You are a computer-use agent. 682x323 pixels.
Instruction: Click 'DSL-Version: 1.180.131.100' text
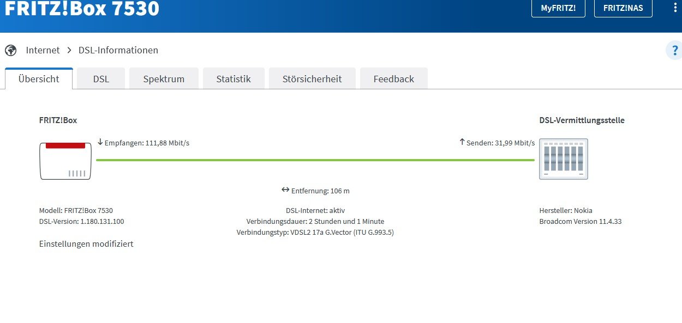point(81,221)
